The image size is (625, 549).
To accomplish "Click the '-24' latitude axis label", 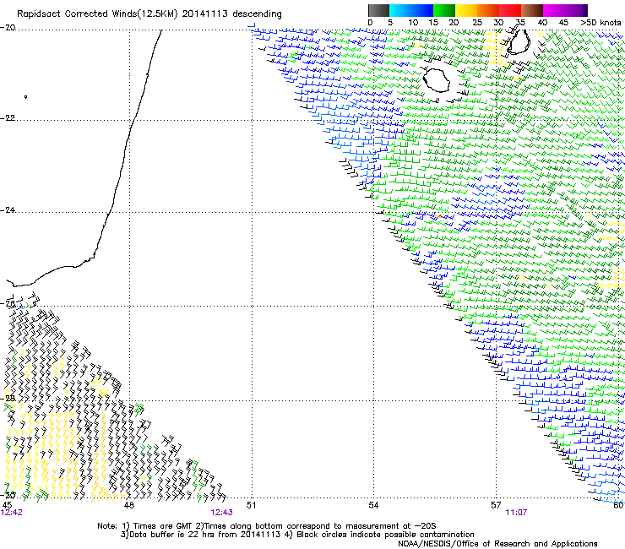I will [x=8, y=210].
